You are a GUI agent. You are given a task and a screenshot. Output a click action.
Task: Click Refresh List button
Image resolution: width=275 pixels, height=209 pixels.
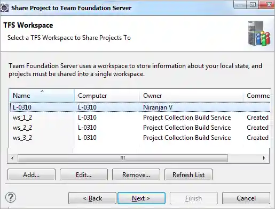(188, 175)
